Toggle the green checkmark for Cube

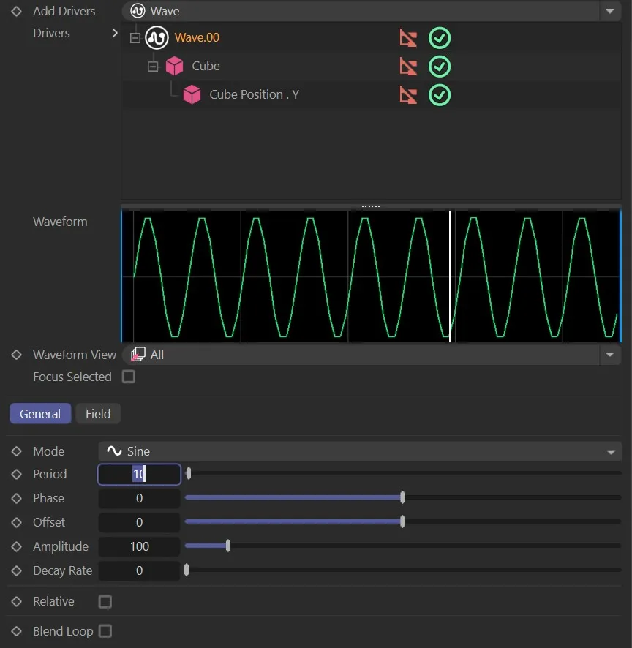click(439, 67)
